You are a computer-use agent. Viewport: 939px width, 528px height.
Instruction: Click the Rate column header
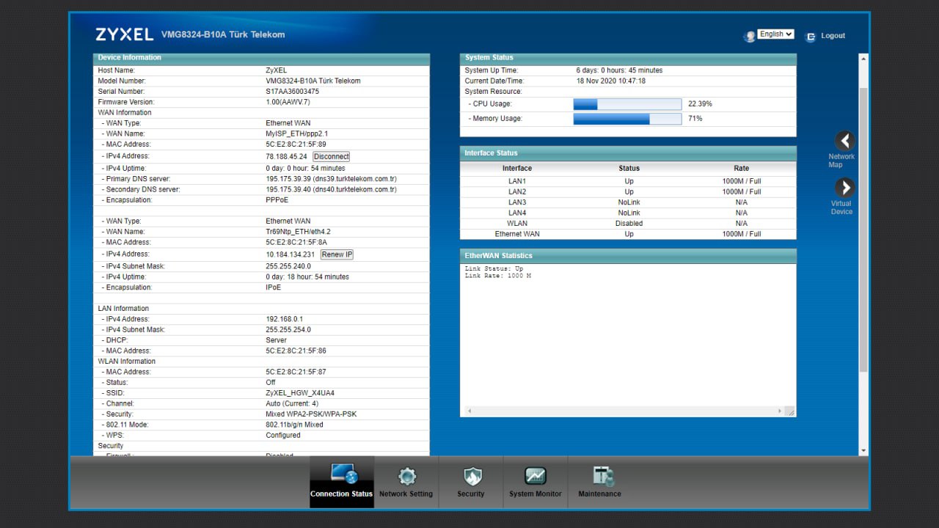(742, 169)
